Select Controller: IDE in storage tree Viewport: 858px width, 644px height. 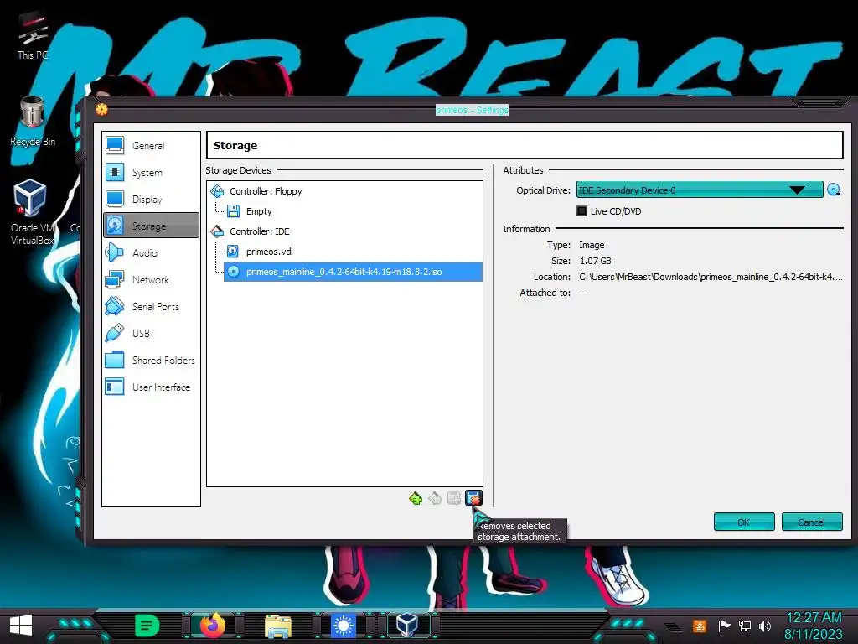coord(260,231)
